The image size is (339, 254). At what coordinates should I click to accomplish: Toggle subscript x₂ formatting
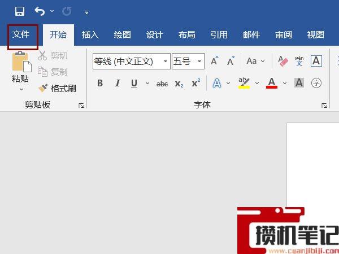click(179, 84)
